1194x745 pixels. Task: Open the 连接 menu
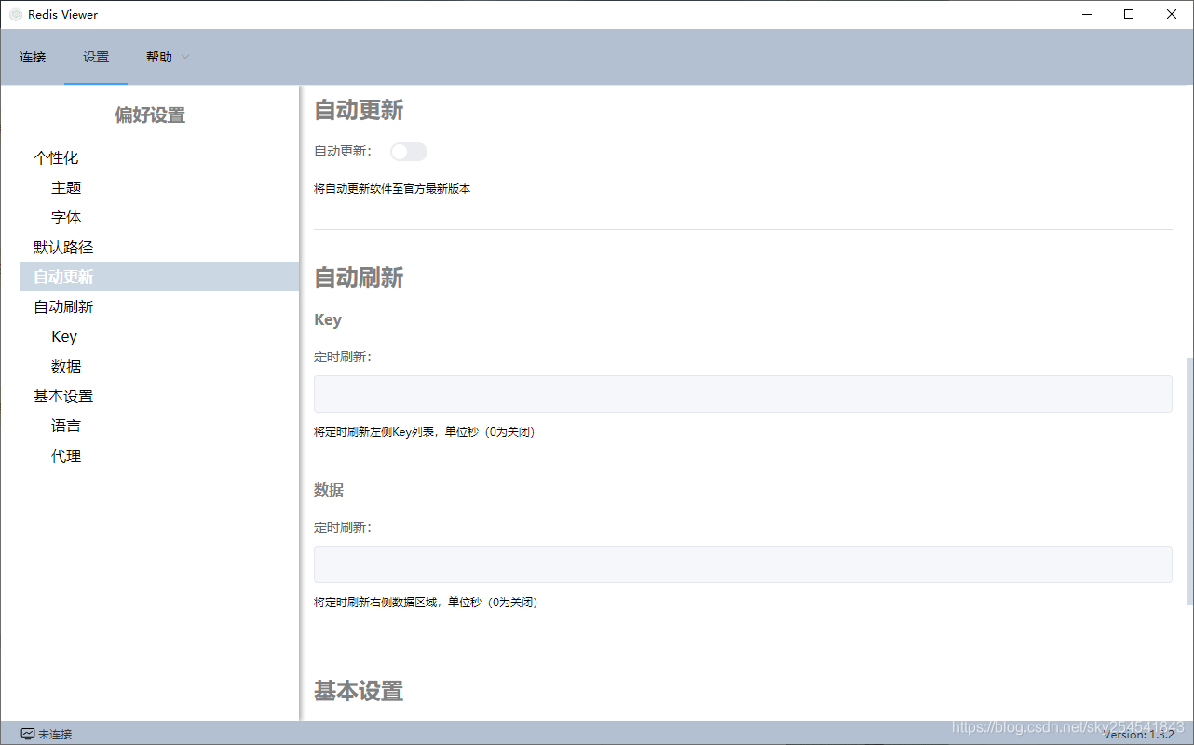[x=33, y=57]
